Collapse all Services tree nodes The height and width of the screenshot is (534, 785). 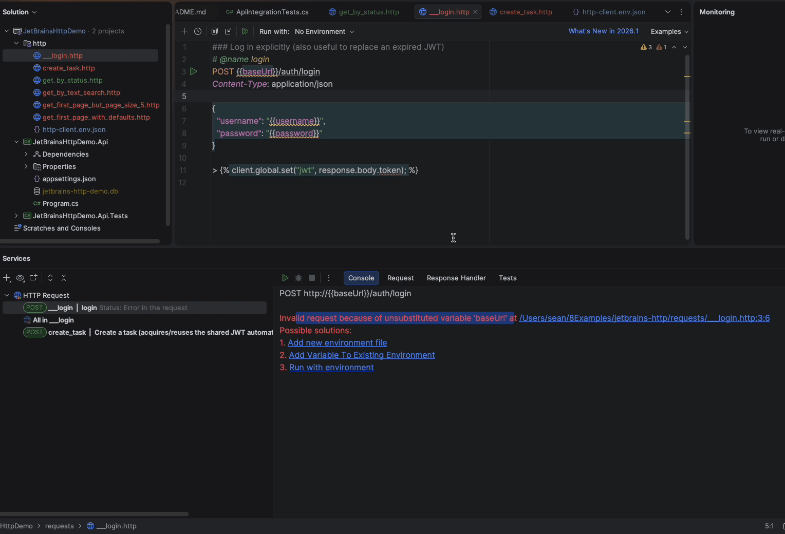tap(64, 278)
